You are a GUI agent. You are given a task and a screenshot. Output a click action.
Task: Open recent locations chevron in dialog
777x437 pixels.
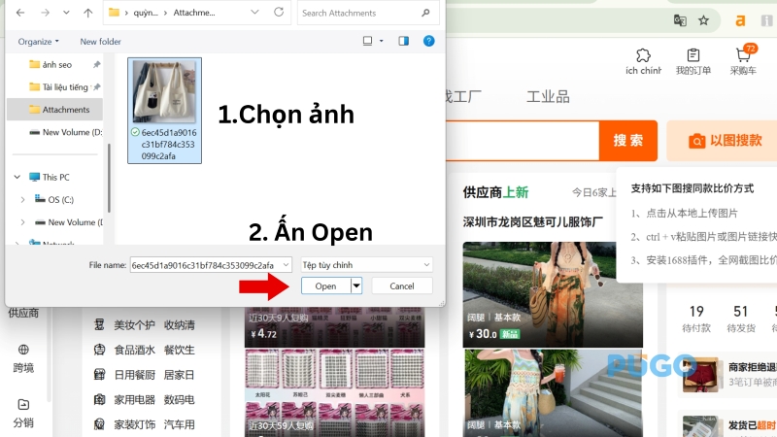coord(66,13)
